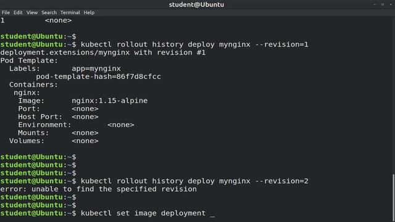Open the File menu
This screenshot has height=222, width=395.
[x=6, y=12]
